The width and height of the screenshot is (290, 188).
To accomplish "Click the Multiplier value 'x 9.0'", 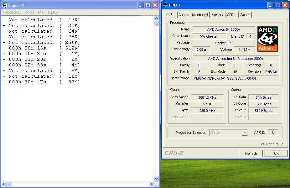I will click(x=207, y=104).
